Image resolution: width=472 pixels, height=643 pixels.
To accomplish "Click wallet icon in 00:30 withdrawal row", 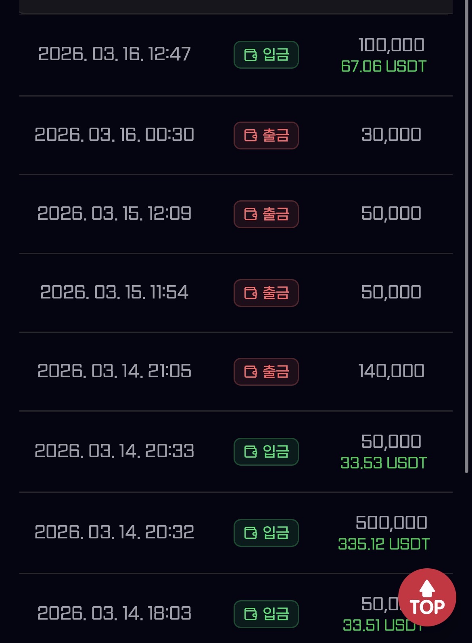I will (x=251, y=135).
